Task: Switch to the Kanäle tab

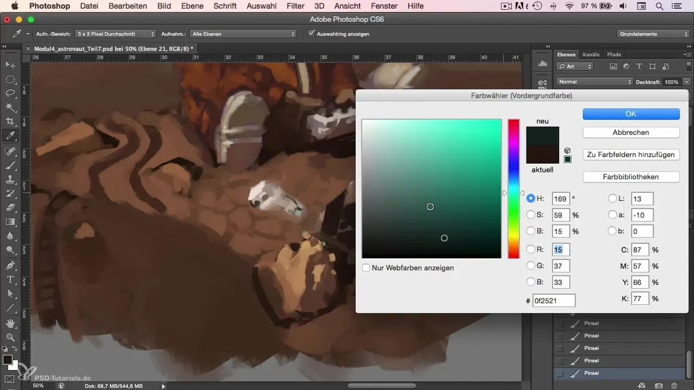Action: coord(590,54)
